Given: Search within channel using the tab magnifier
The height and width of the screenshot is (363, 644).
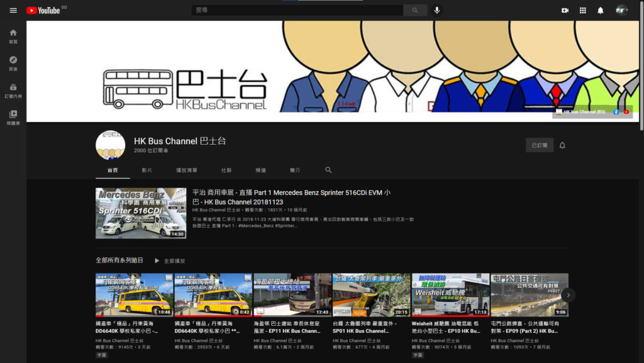Looking at the screenshot, I should [328, 170].
